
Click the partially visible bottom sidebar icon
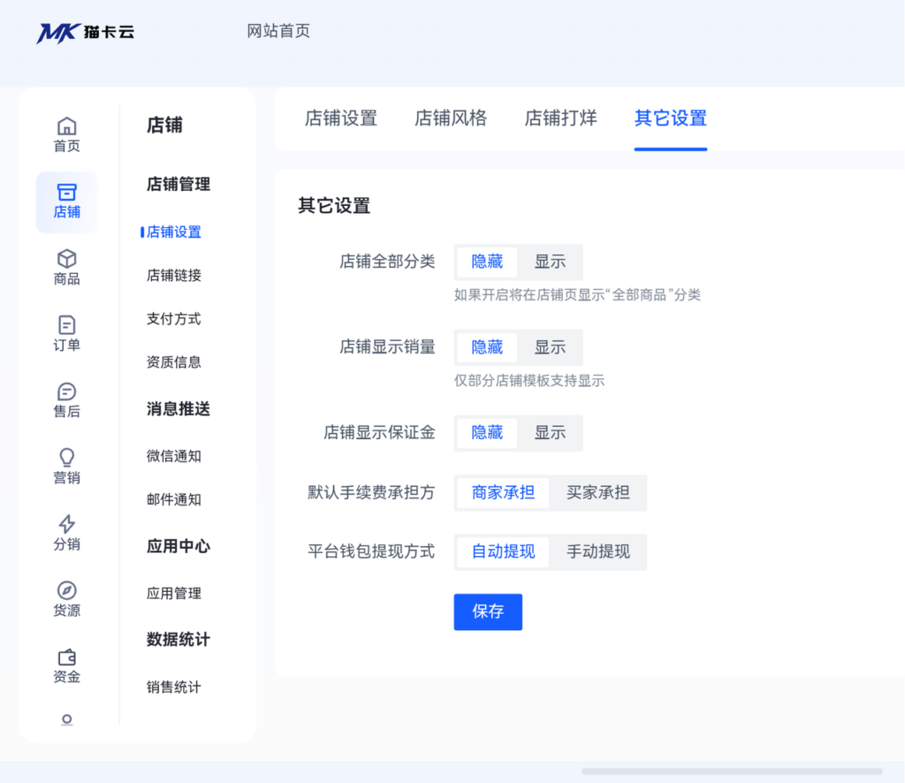pyautogui.click(x=67, y=719)
